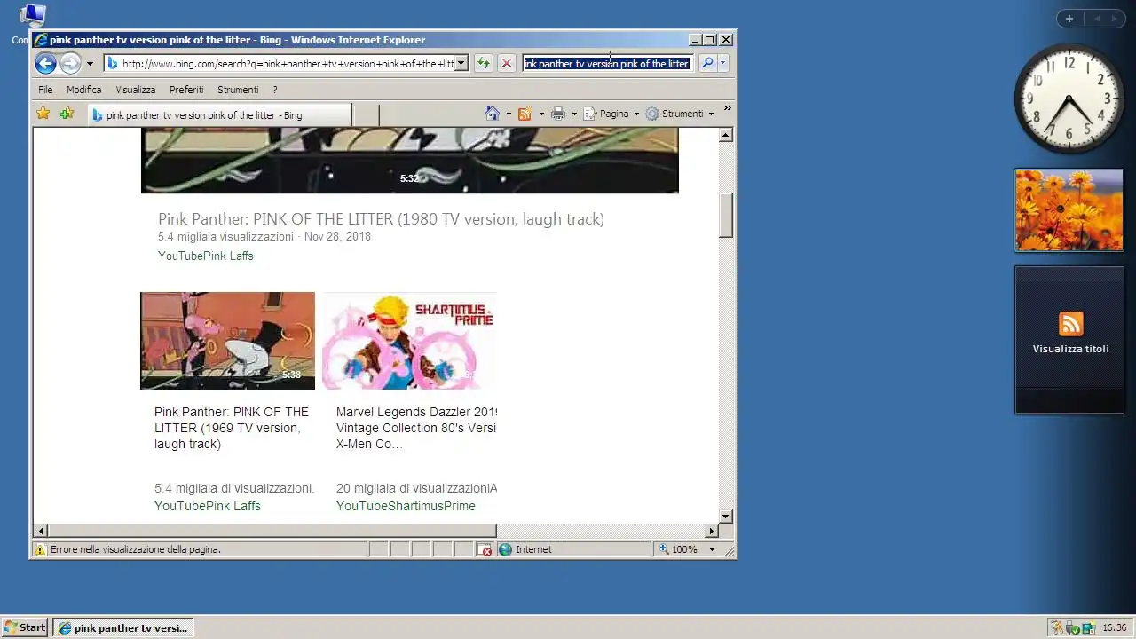The image size is (1136, 639).
Task: Click the Add to Favorites star-plus icon
Action: pyautogui.click(x=67, y=114)
